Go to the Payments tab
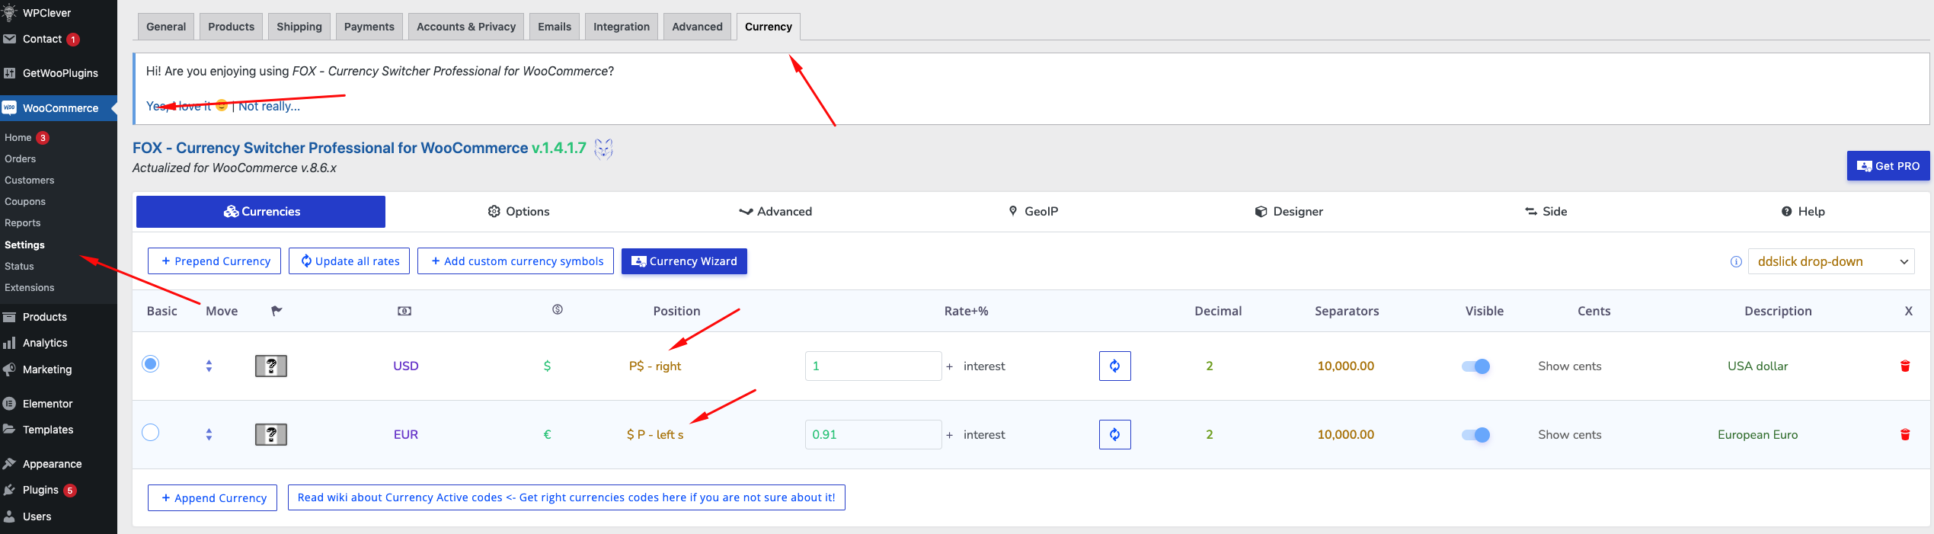Viewport: 1934px width, 534px height. click(369, 27)
